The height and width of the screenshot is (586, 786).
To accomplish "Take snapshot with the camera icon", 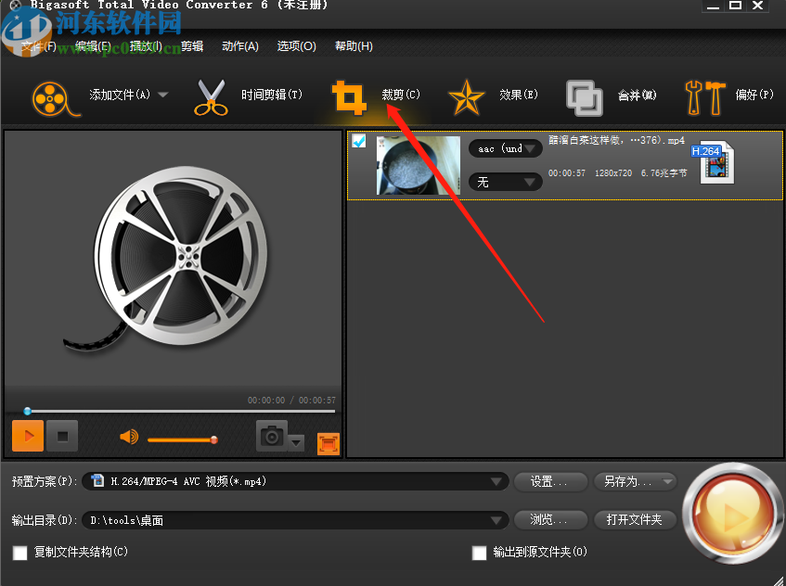I will pos(272,436).
